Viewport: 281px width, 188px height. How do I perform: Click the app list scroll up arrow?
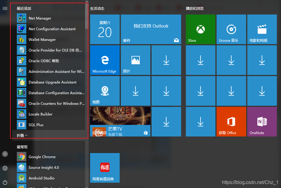(87, 1)
